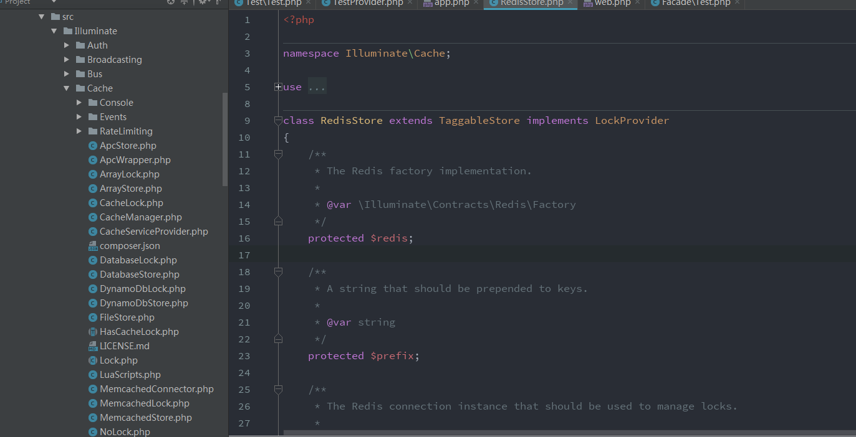The width and height of the screenshot is (856, 437).
Task: Fold the doc comment starting at line 11
Action: [278, 154]
